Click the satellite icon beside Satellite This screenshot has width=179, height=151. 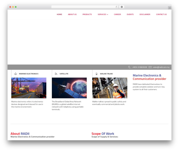click(56, 74)
